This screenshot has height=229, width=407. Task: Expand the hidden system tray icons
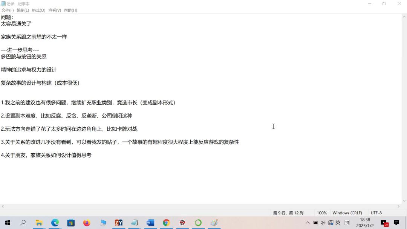coord(308,223)
